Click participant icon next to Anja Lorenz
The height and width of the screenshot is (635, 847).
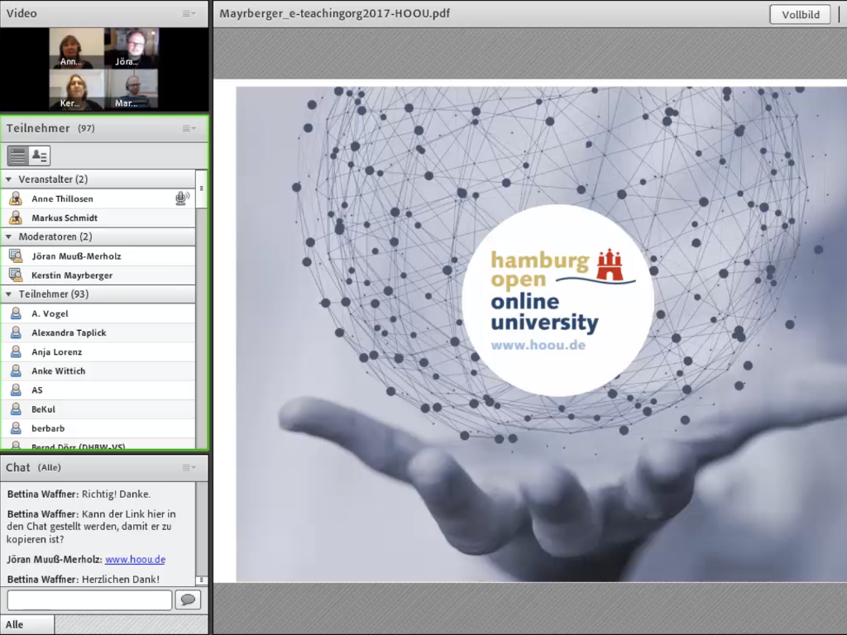16,352
